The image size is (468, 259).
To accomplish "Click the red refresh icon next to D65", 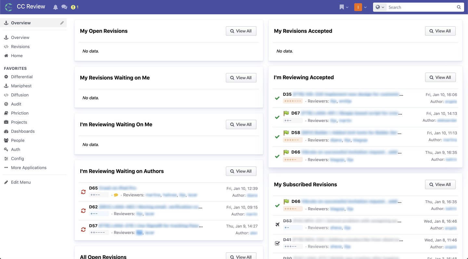I will pos(84,192).
